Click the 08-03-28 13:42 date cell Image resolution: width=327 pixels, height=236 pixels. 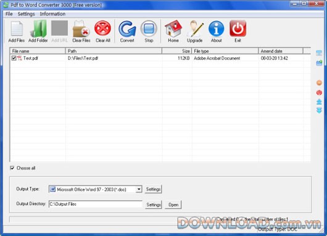274,58
